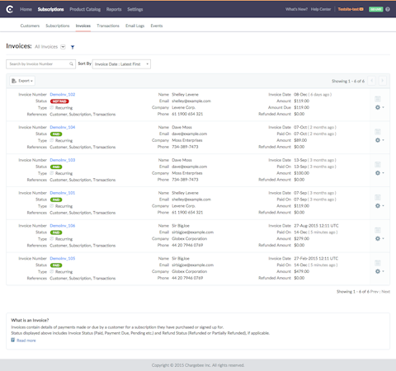Click the Read more book icon
Viewport: 396px width, 371px height.
pyautogui.click(x=13, y=340)
